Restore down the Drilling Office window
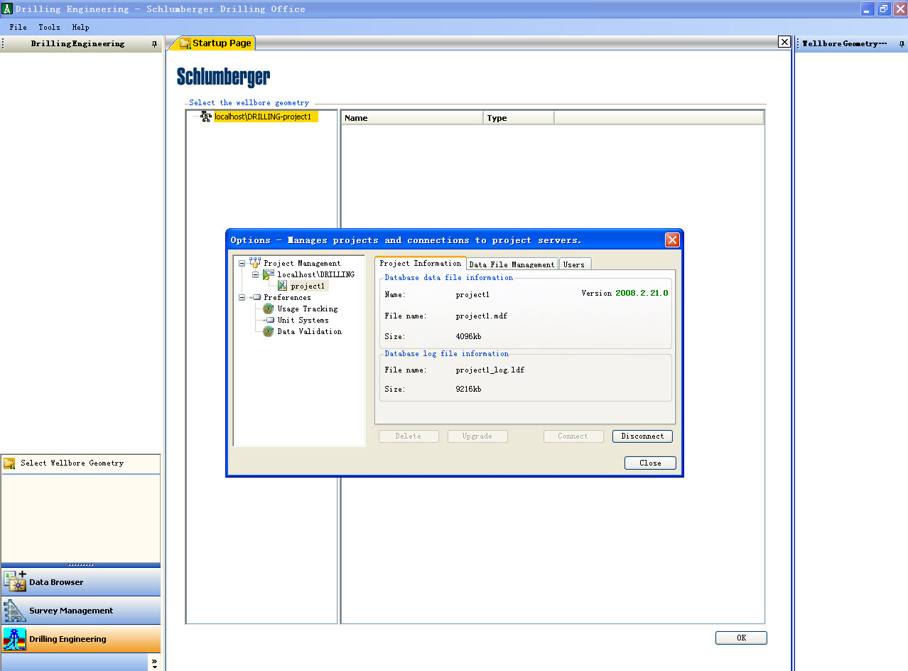Image resolution: width=908 pixels, height=671 pixels. pos(884,9)
